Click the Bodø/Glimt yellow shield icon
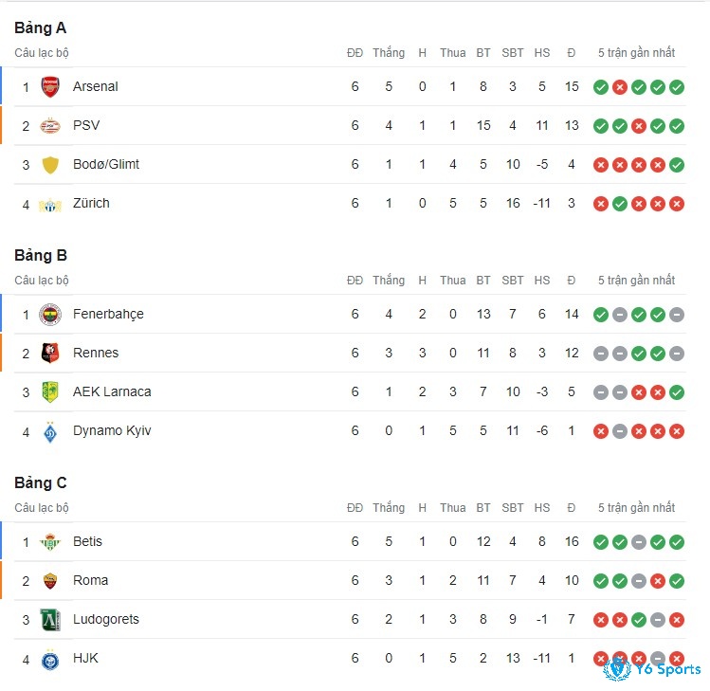 tap(50, 165)
